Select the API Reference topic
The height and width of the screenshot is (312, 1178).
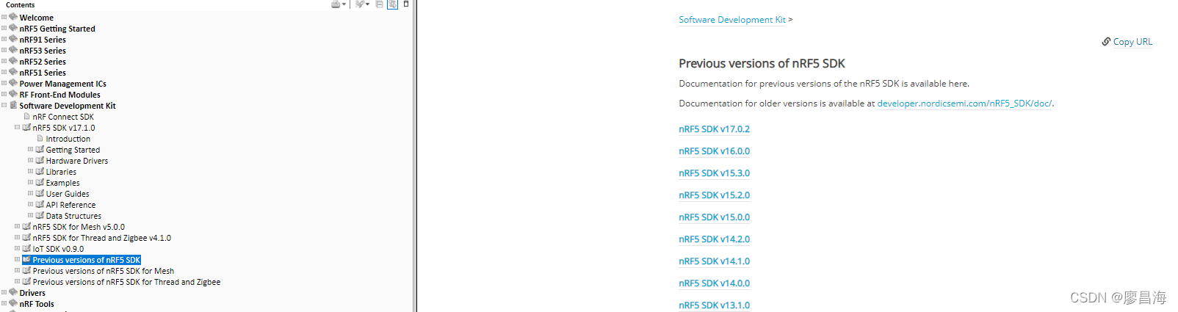71,205
